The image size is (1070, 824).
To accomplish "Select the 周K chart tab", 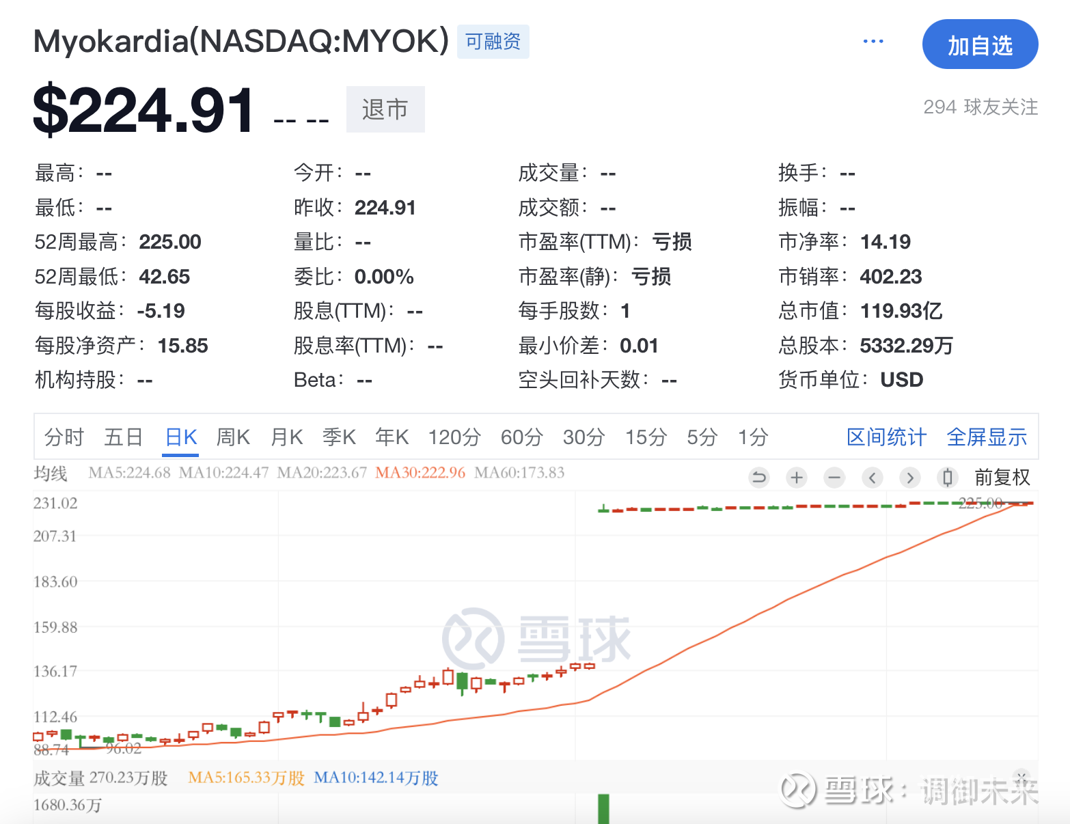I will tap(233, 437).
